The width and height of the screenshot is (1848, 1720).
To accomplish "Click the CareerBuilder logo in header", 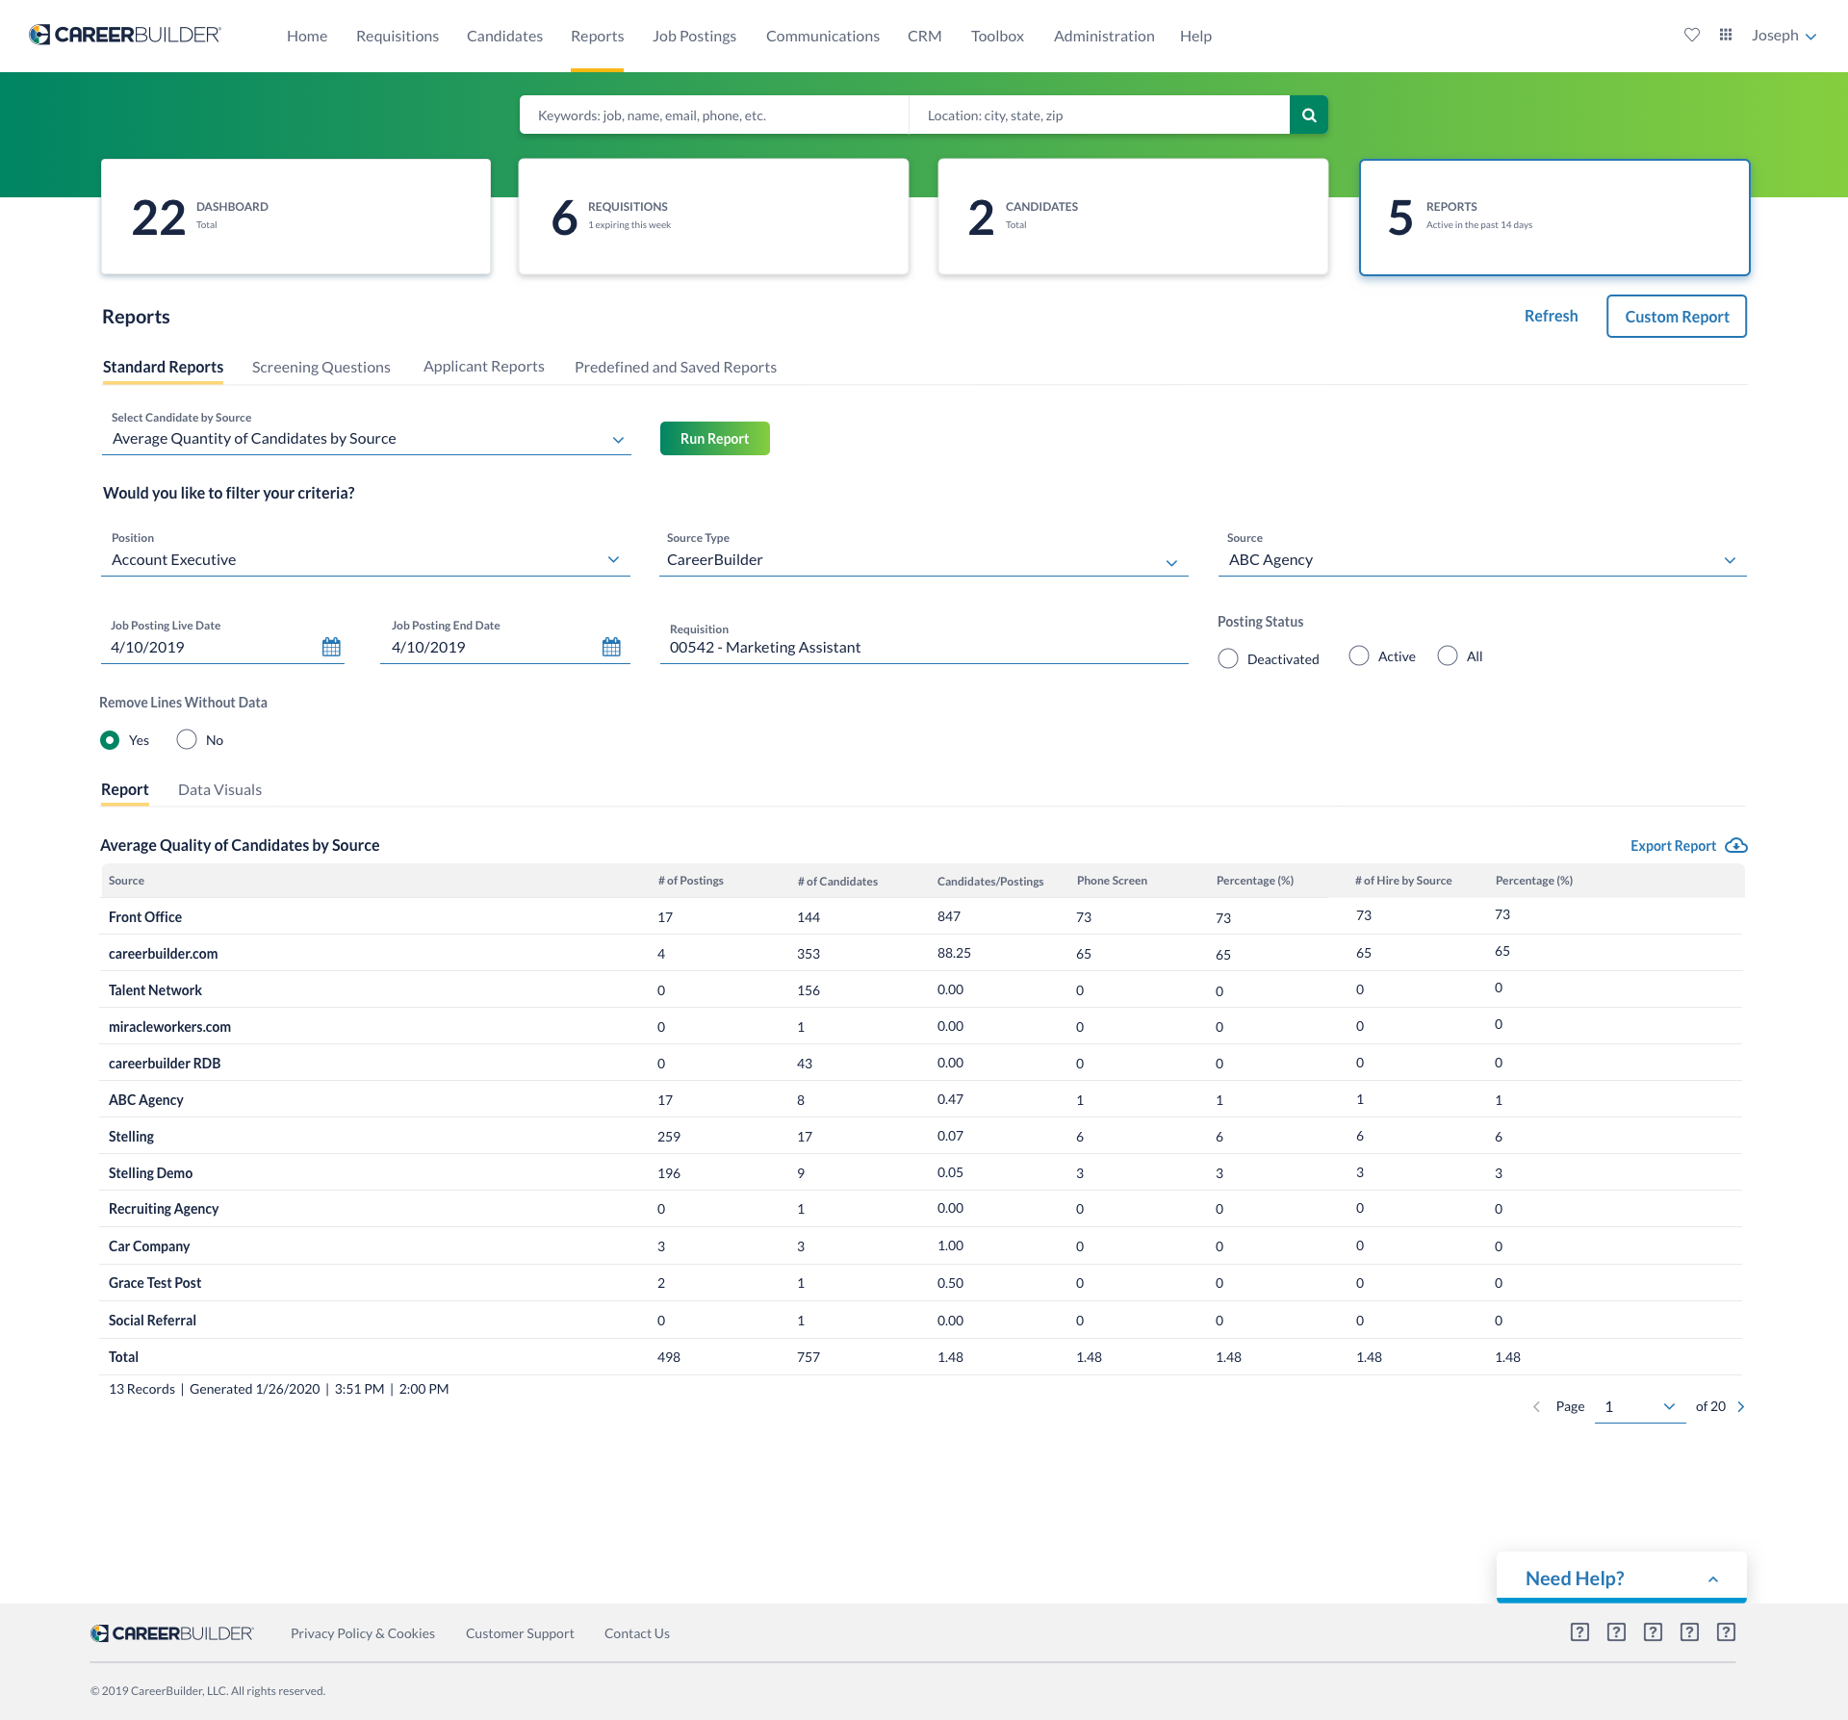I will point(125,35).
